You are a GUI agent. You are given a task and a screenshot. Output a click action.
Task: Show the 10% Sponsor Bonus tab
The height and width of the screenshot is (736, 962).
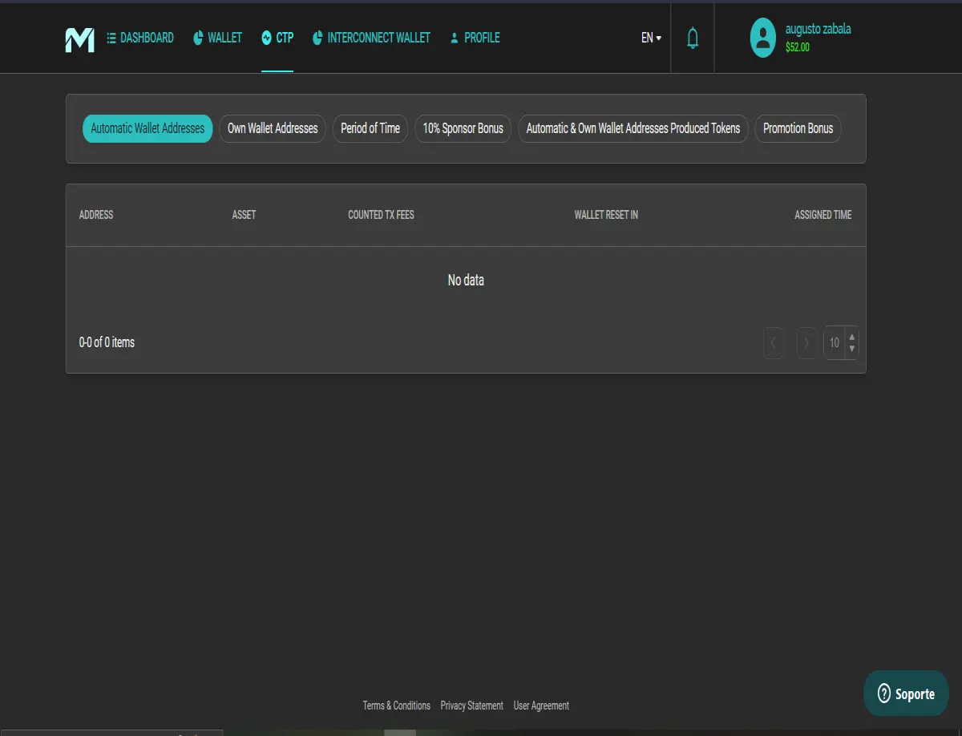point(463,128)
